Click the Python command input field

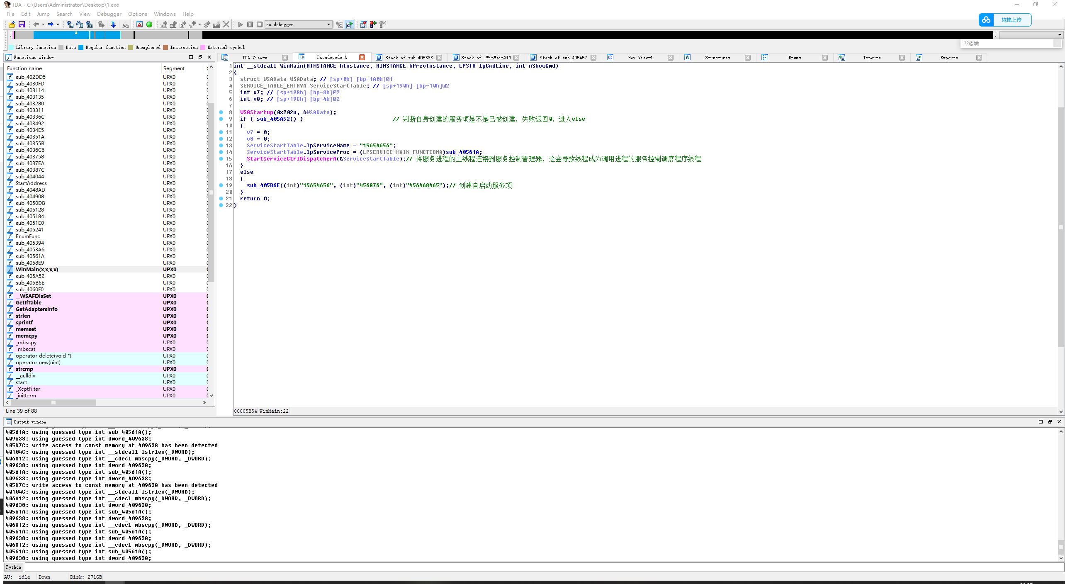coord(539,567)
